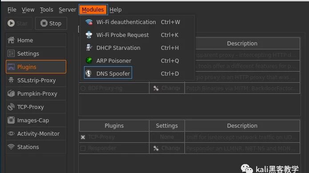Click the Activity-Monitor eye icon
The image size is (309, 173).
pyautogui.click(x=11, y=133)
